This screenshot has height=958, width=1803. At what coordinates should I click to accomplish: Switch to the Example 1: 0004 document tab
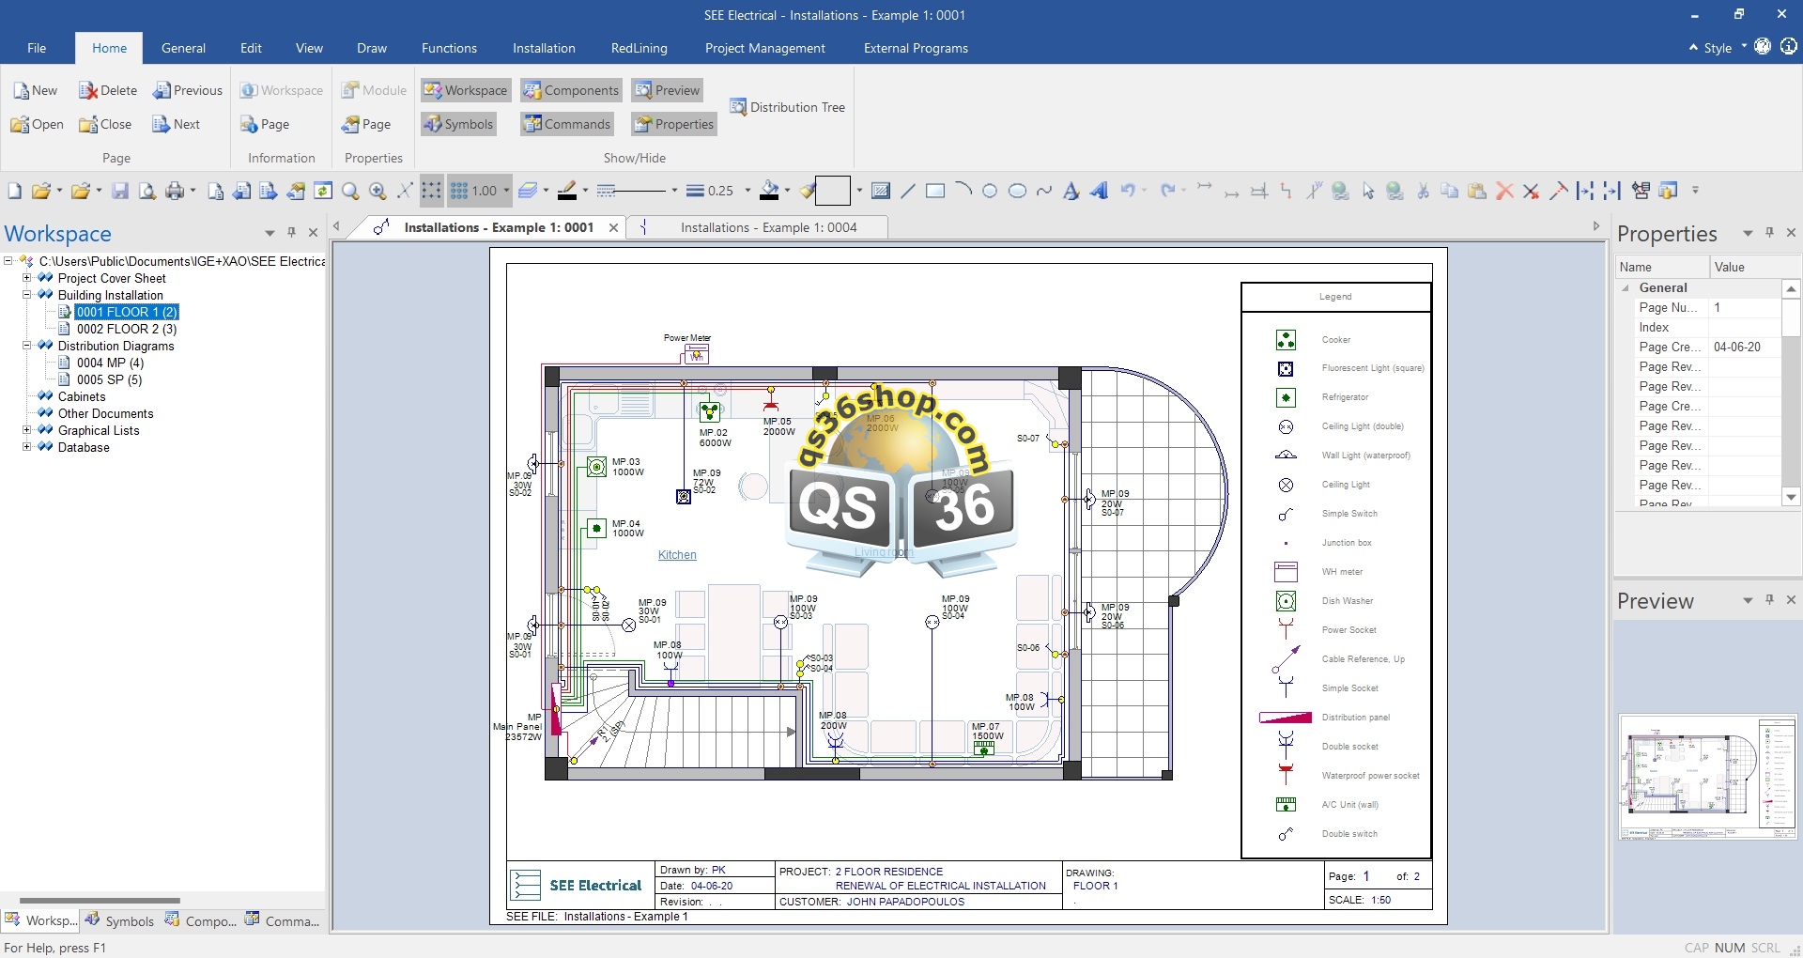pos(767,227)
